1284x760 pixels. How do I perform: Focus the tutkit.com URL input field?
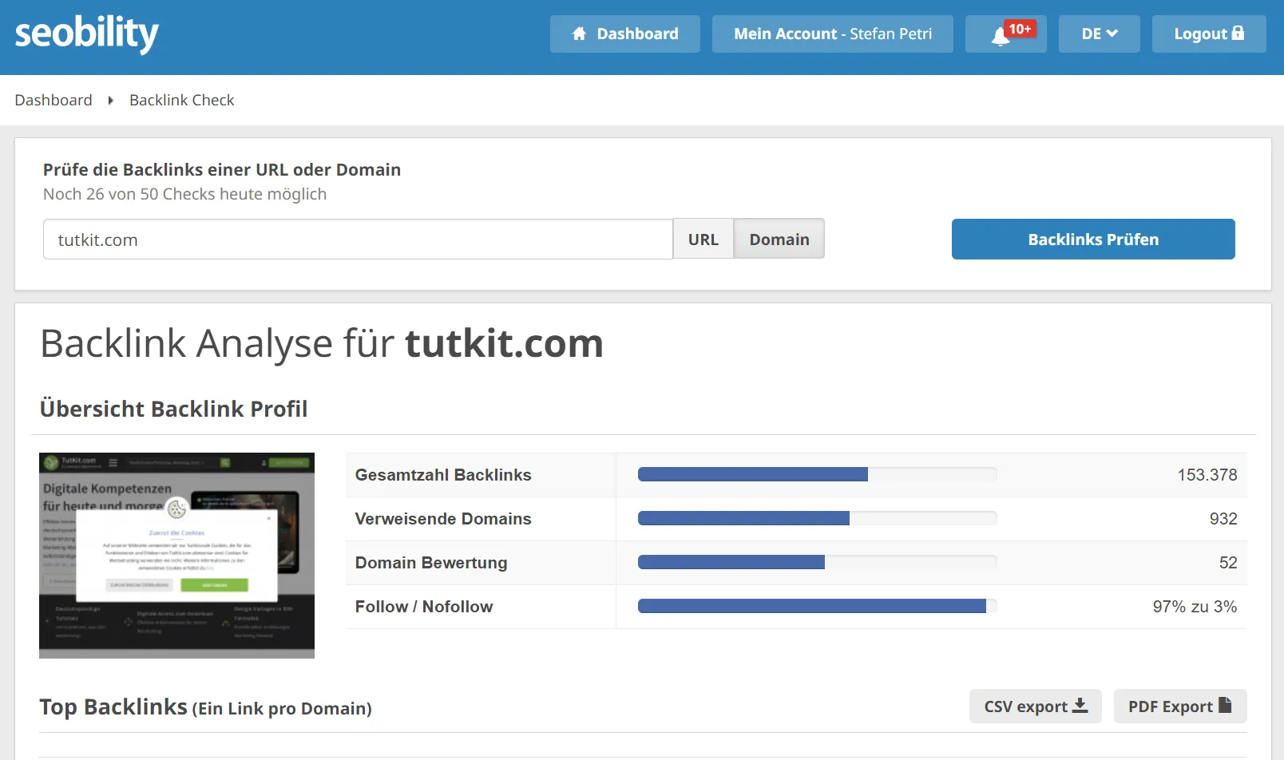[x=358, y=239]
